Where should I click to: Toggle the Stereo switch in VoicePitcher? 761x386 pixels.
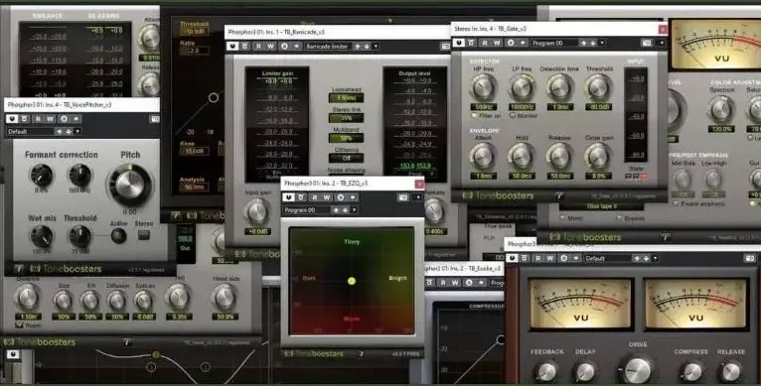pos(143,235)
